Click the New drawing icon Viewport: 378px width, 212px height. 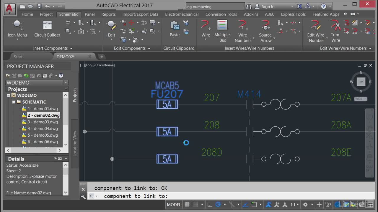pos(22,6)
